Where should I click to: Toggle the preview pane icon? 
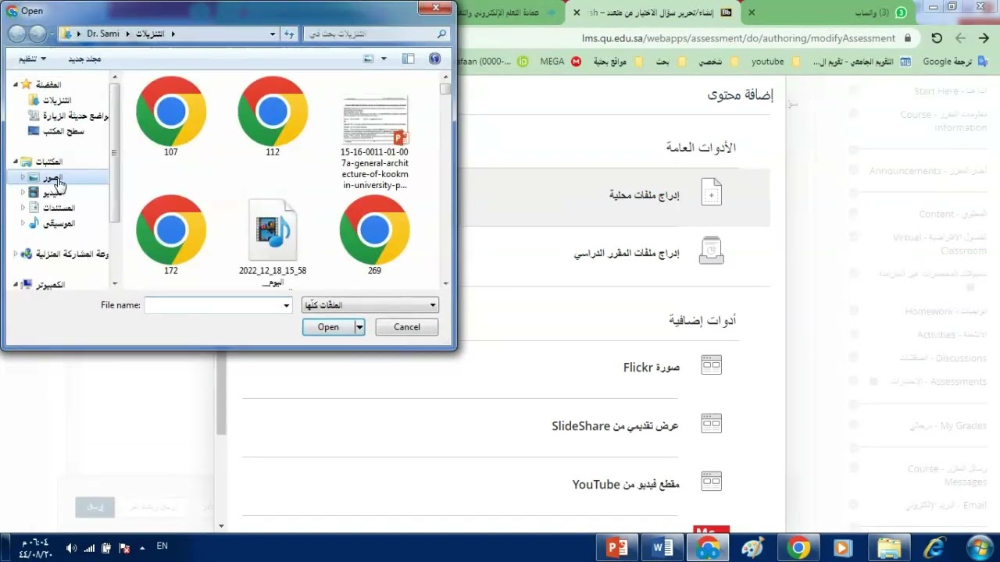pos(408,59)
